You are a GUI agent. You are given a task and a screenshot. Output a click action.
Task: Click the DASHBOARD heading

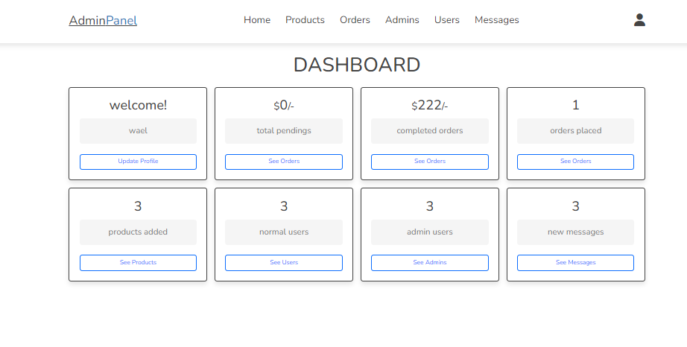(357, 66)
